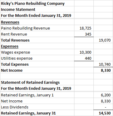Click the 'Retained Earnings, January 31' cell
The image size is (113, 116).
[x=37, y=113]
